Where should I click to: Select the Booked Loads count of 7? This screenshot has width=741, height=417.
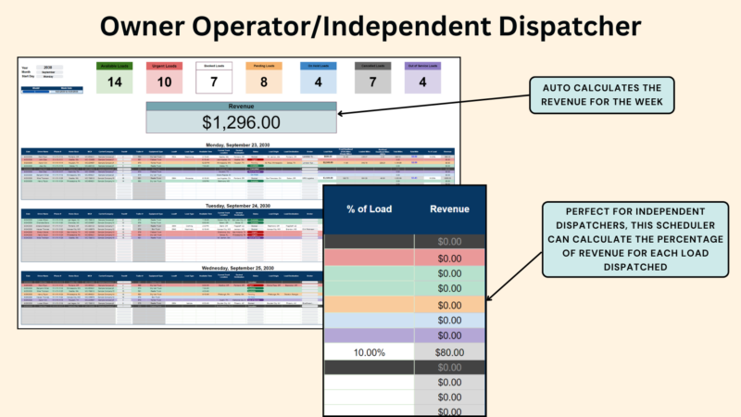click(x=214, y=82)
